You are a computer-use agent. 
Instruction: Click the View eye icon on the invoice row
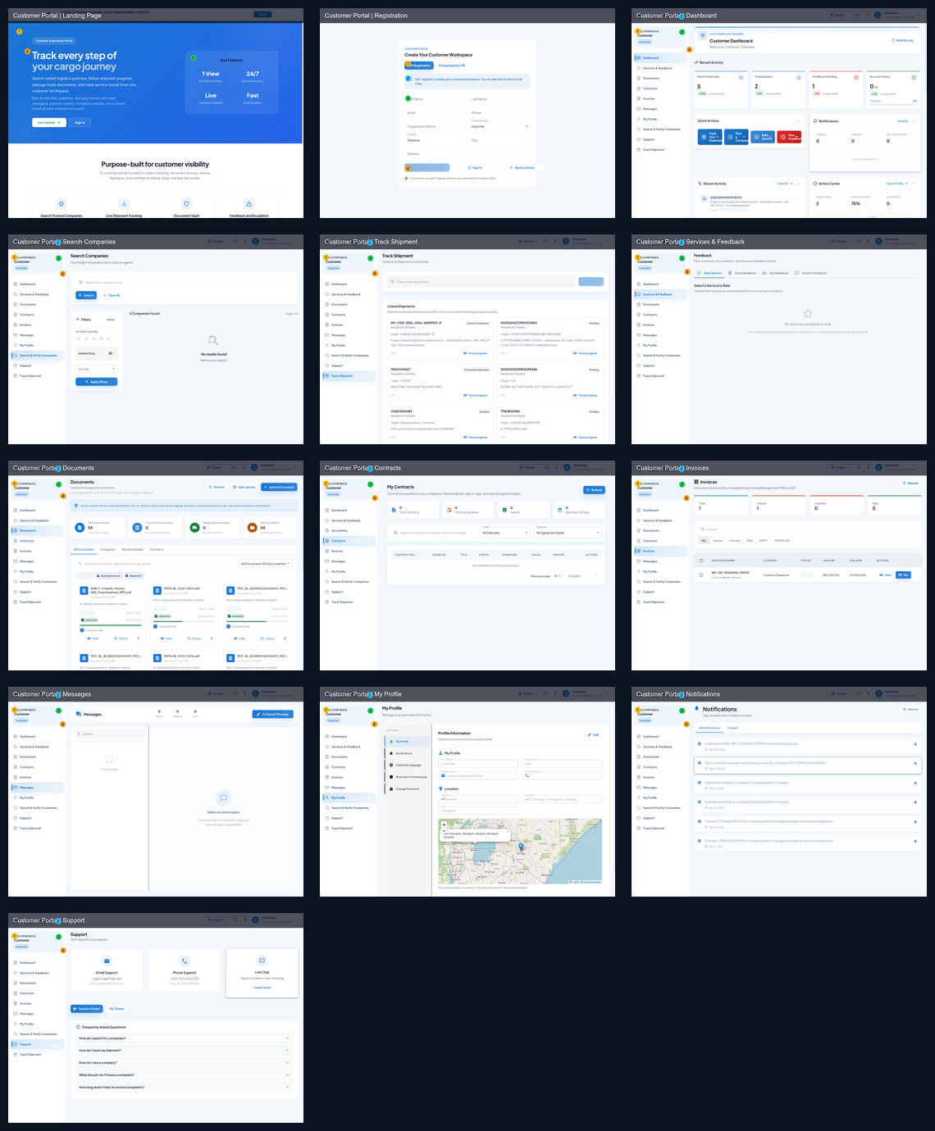coord(883,575)
